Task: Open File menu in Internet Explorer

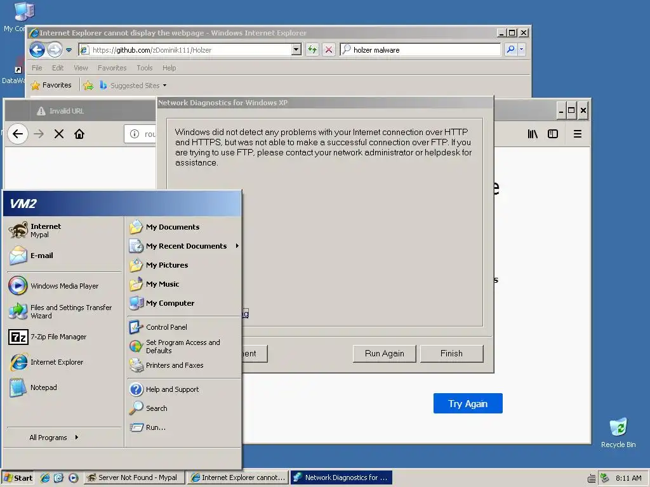Action: [x=37, y=68]
